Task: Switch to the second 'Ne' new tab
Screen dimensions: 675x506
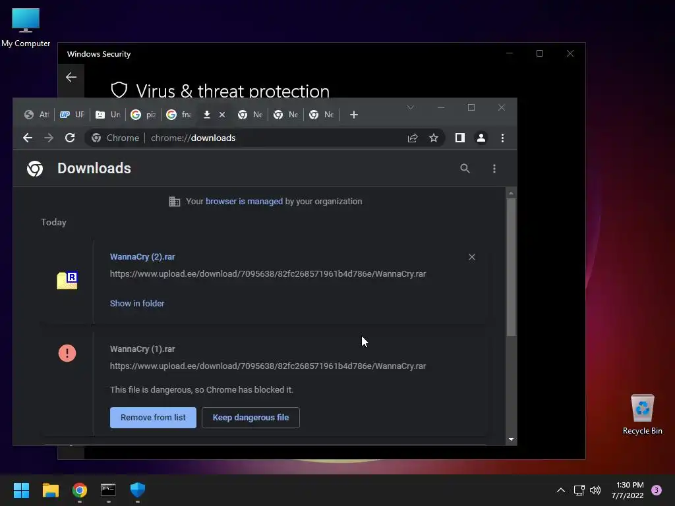Action: pyautogui.click(x=286, y=115)
